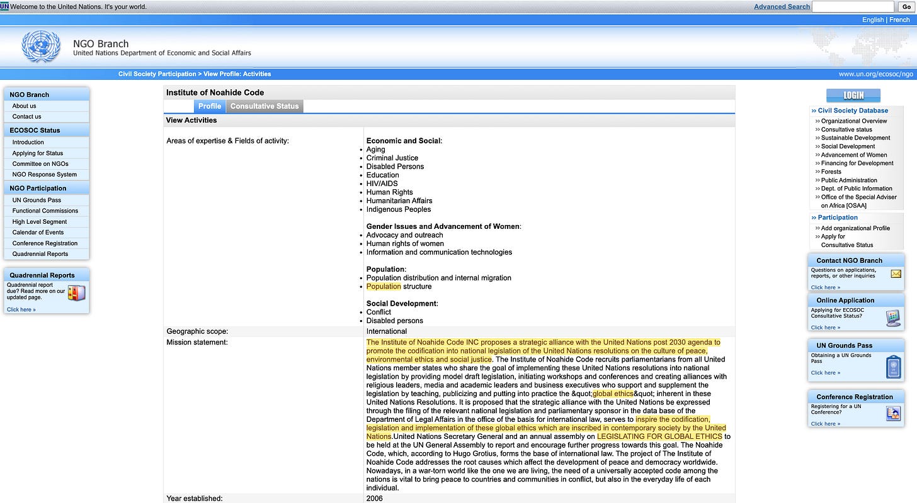Viewport: 917px width, 503px height.
Task: Open Calendar of Events menu item
Action: (x=38, y=233)
